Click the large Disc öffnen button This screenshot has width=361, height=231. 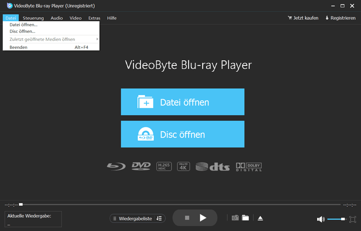[183, 134]
